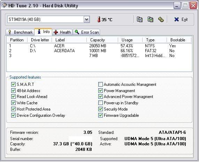Screen dimensions: 199x162
Task: Select the ACERDATA partition label
Action: pos(64,51)
